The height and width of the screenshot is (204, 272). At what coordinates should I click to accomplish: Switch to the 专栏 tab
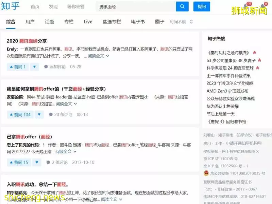click(x=69, y=22)
